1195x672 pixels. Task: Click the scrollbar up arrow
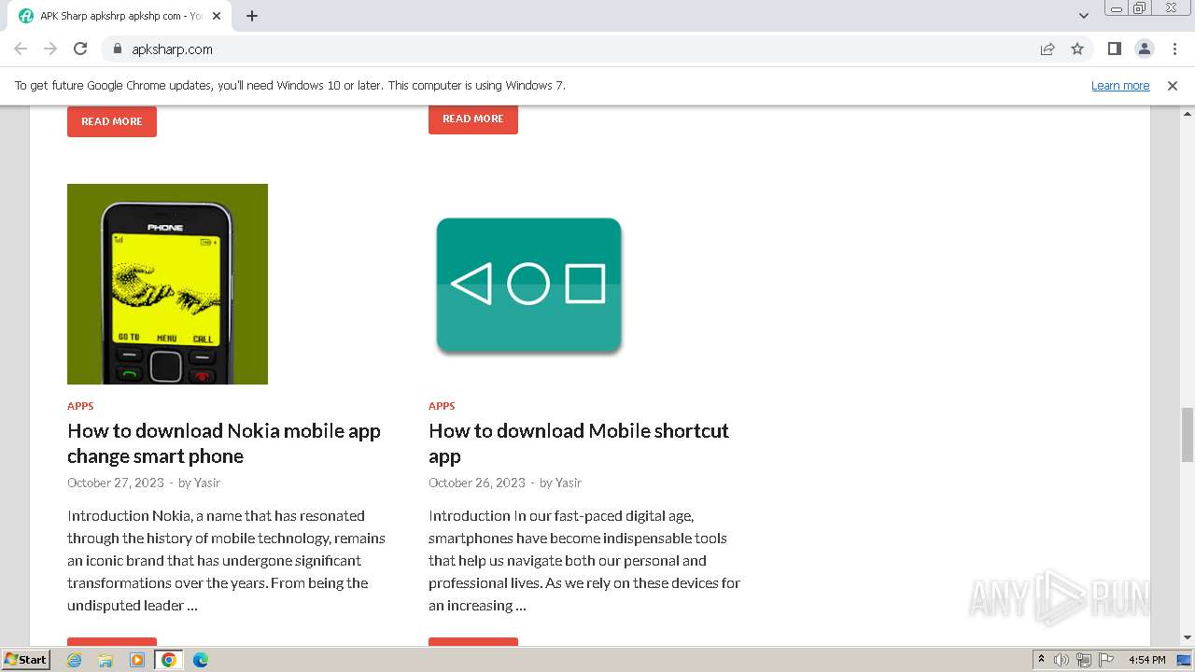[1187, 112]
